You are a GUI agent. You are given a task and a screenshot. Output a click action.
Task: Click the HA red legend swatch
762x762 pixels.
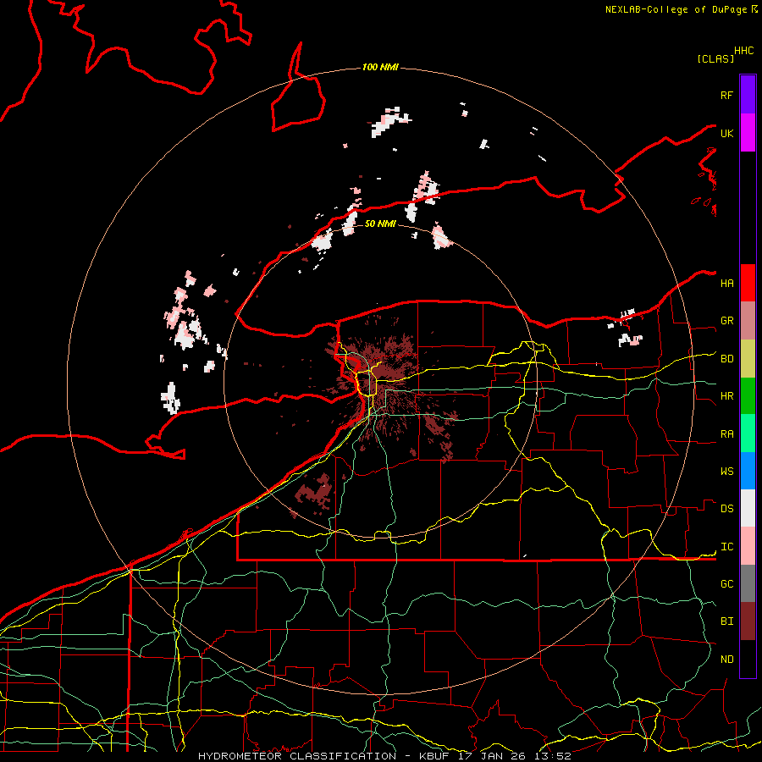point(748,283)
